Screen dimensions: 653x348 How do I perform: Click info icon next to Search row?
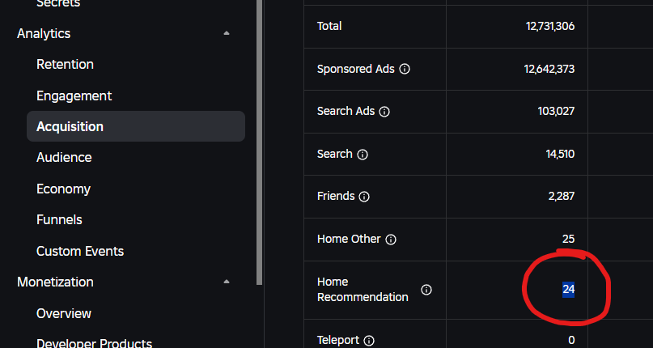(363, 155)
